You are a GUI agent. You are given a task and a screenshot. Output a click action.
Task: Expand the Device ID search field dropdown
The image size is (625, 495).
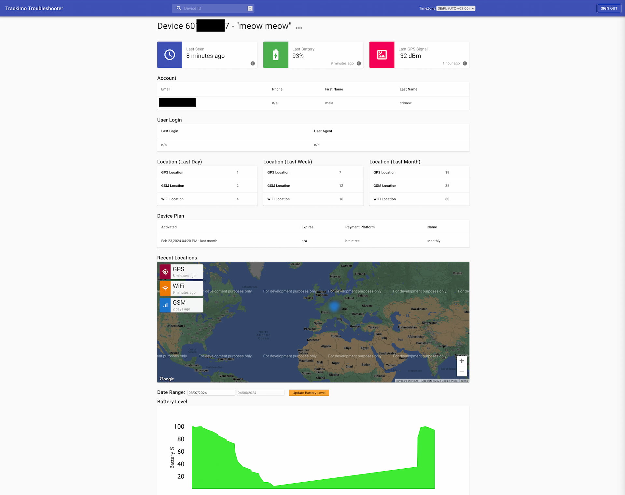pyautogui.click(x=250, y=8)
